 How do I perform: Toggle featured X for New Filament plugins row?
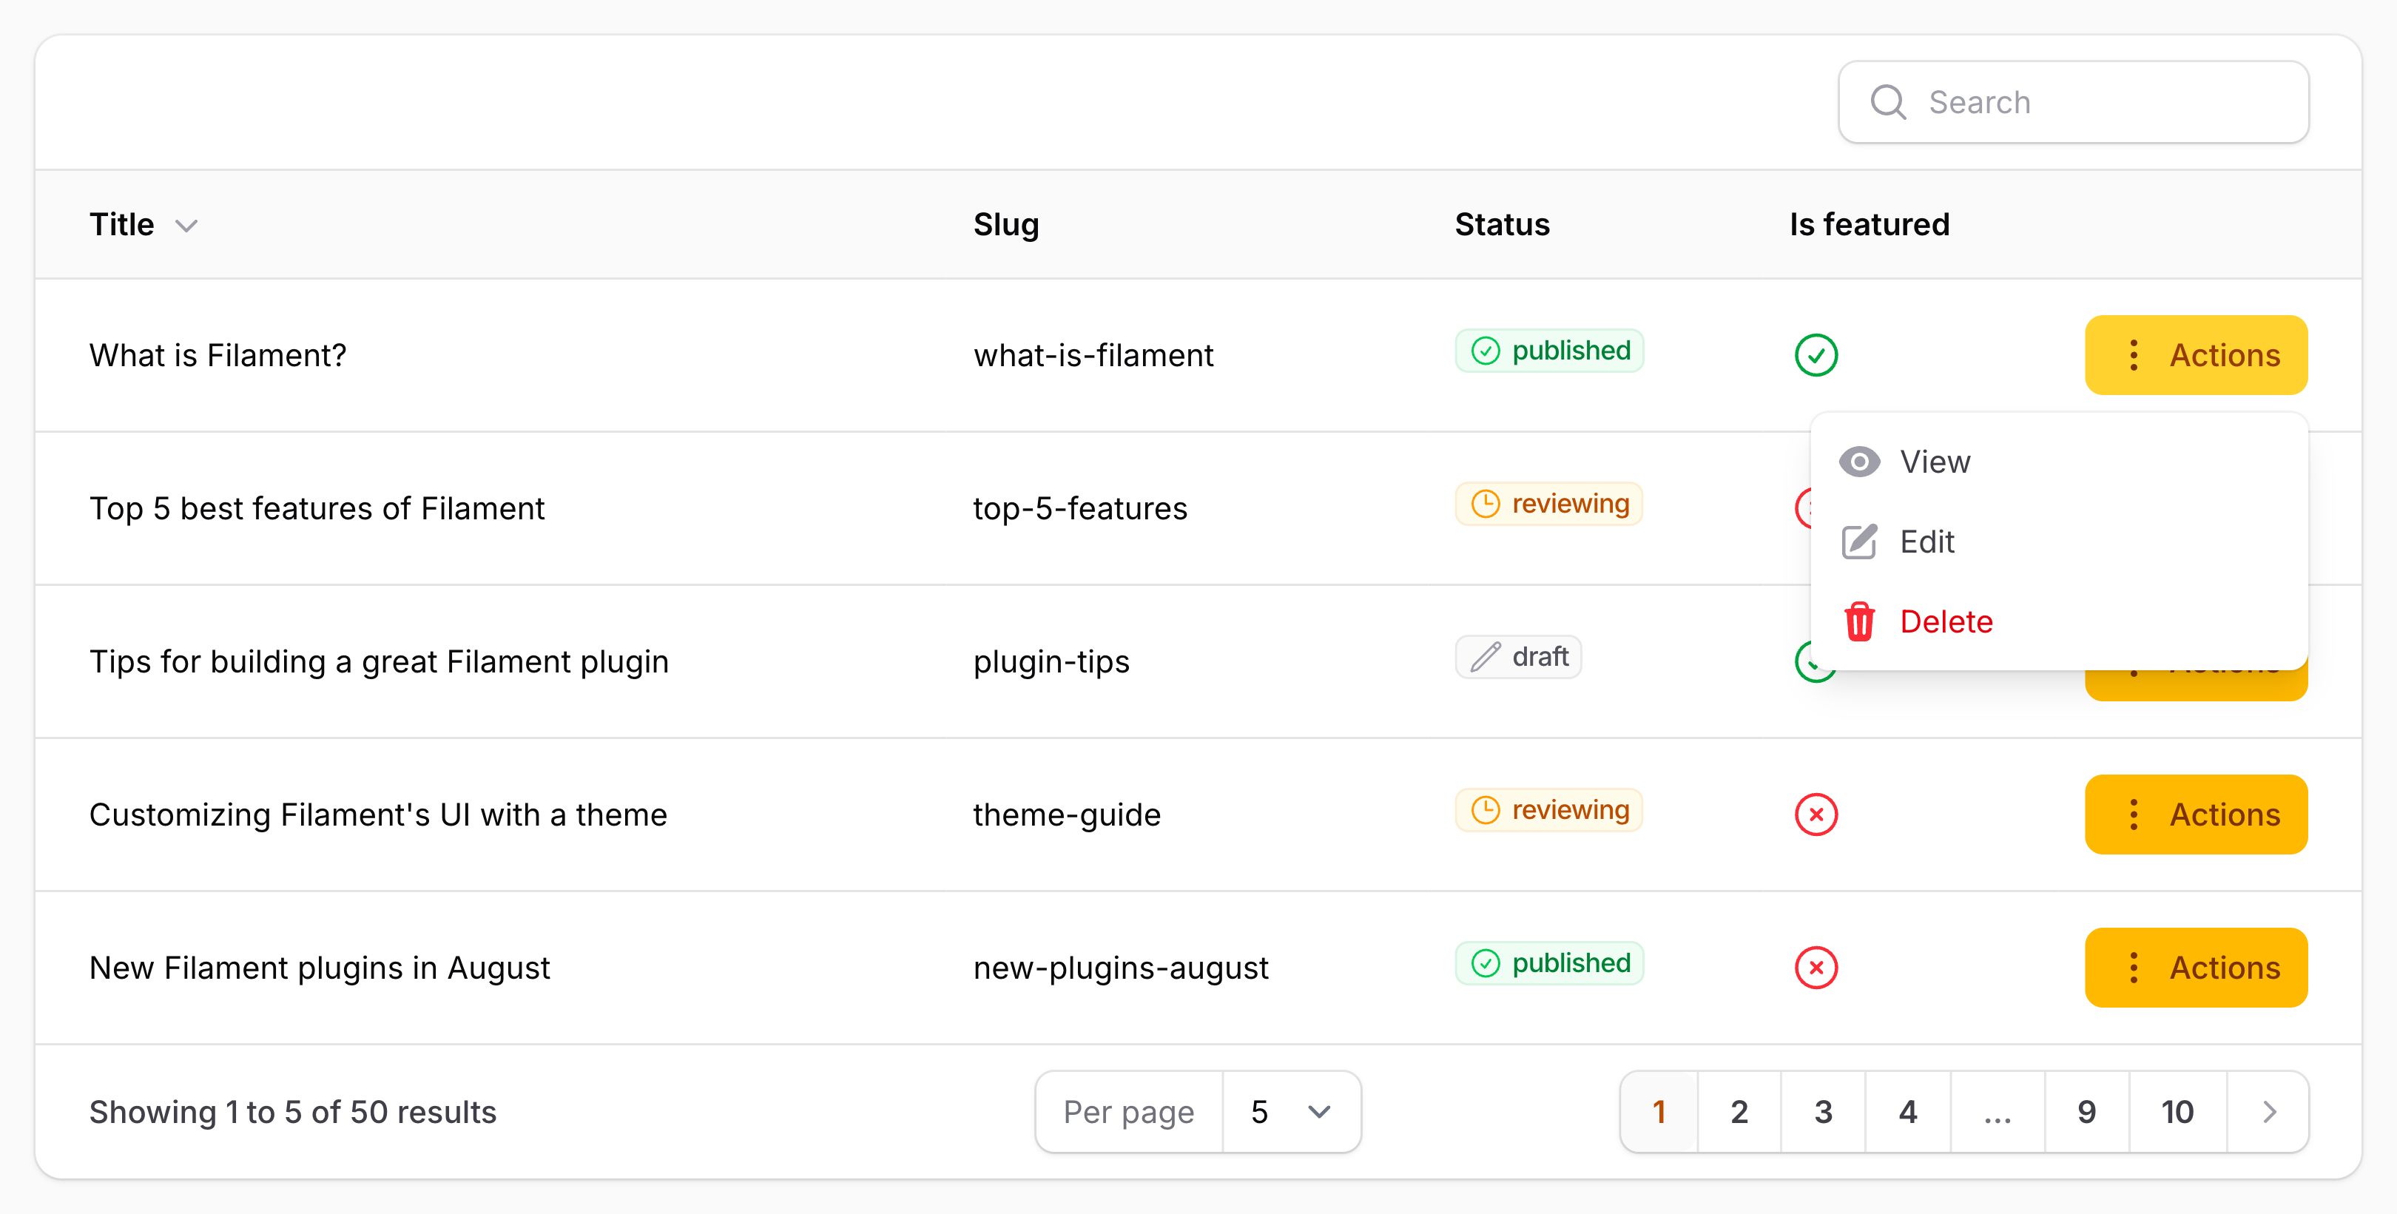click(x=1816, y=968)
